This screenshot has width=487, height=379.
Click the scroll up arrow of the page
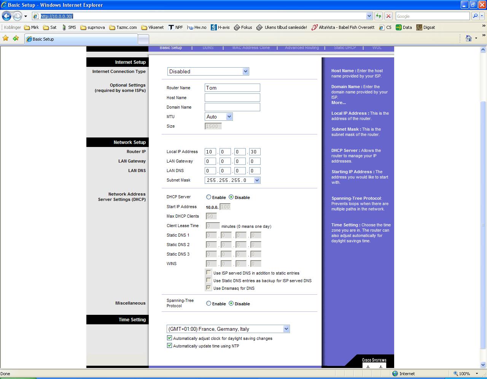[483, 50]
